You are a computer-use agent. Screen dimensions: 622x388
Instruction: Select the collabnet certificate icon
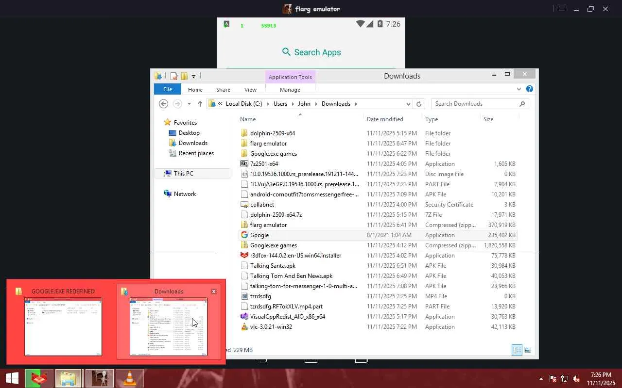[244, 205]
